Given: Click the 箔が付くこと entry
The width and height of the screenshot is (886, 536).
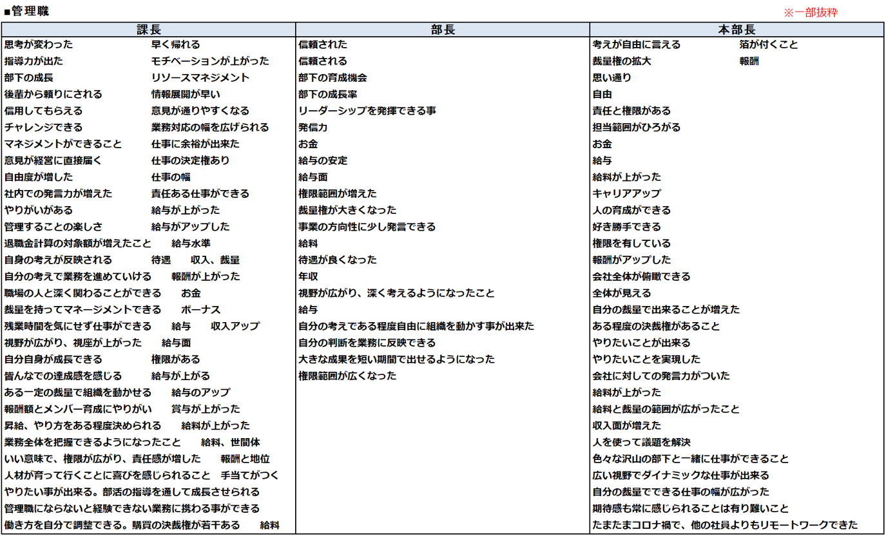Looking at the screenshot, I should [x=769, y=45].
